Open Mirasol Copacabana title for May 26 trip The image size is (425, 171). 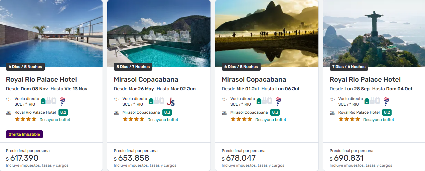click(146, 79)
